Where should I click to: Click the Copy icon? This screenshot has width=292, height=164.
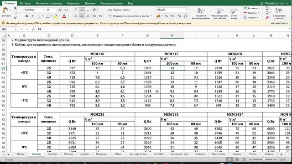(x=16, y=13)
